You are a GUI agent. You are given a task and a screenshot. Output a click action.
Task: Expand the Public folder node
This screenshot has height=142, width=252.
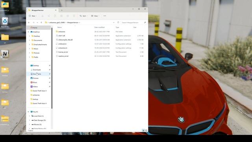point(30,57)
